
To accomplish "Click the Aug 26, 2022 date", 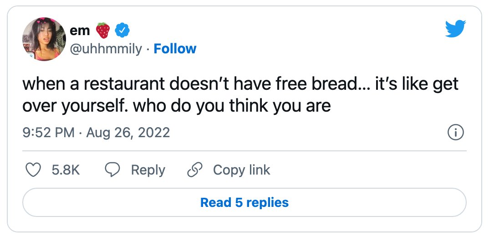I will [x=128, y=133].
